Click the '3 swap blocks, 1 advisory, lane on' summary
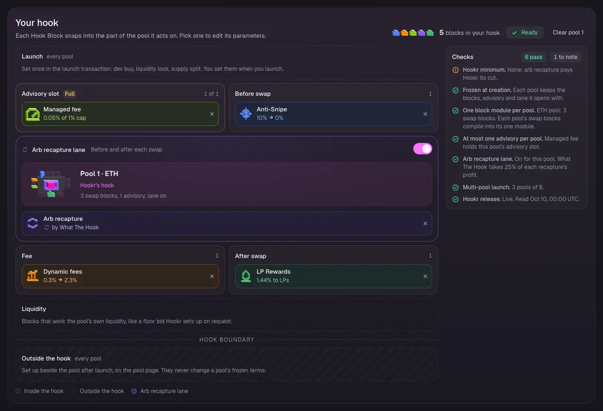The width and height of the screenshot is (603, 411). pos(123,196)
